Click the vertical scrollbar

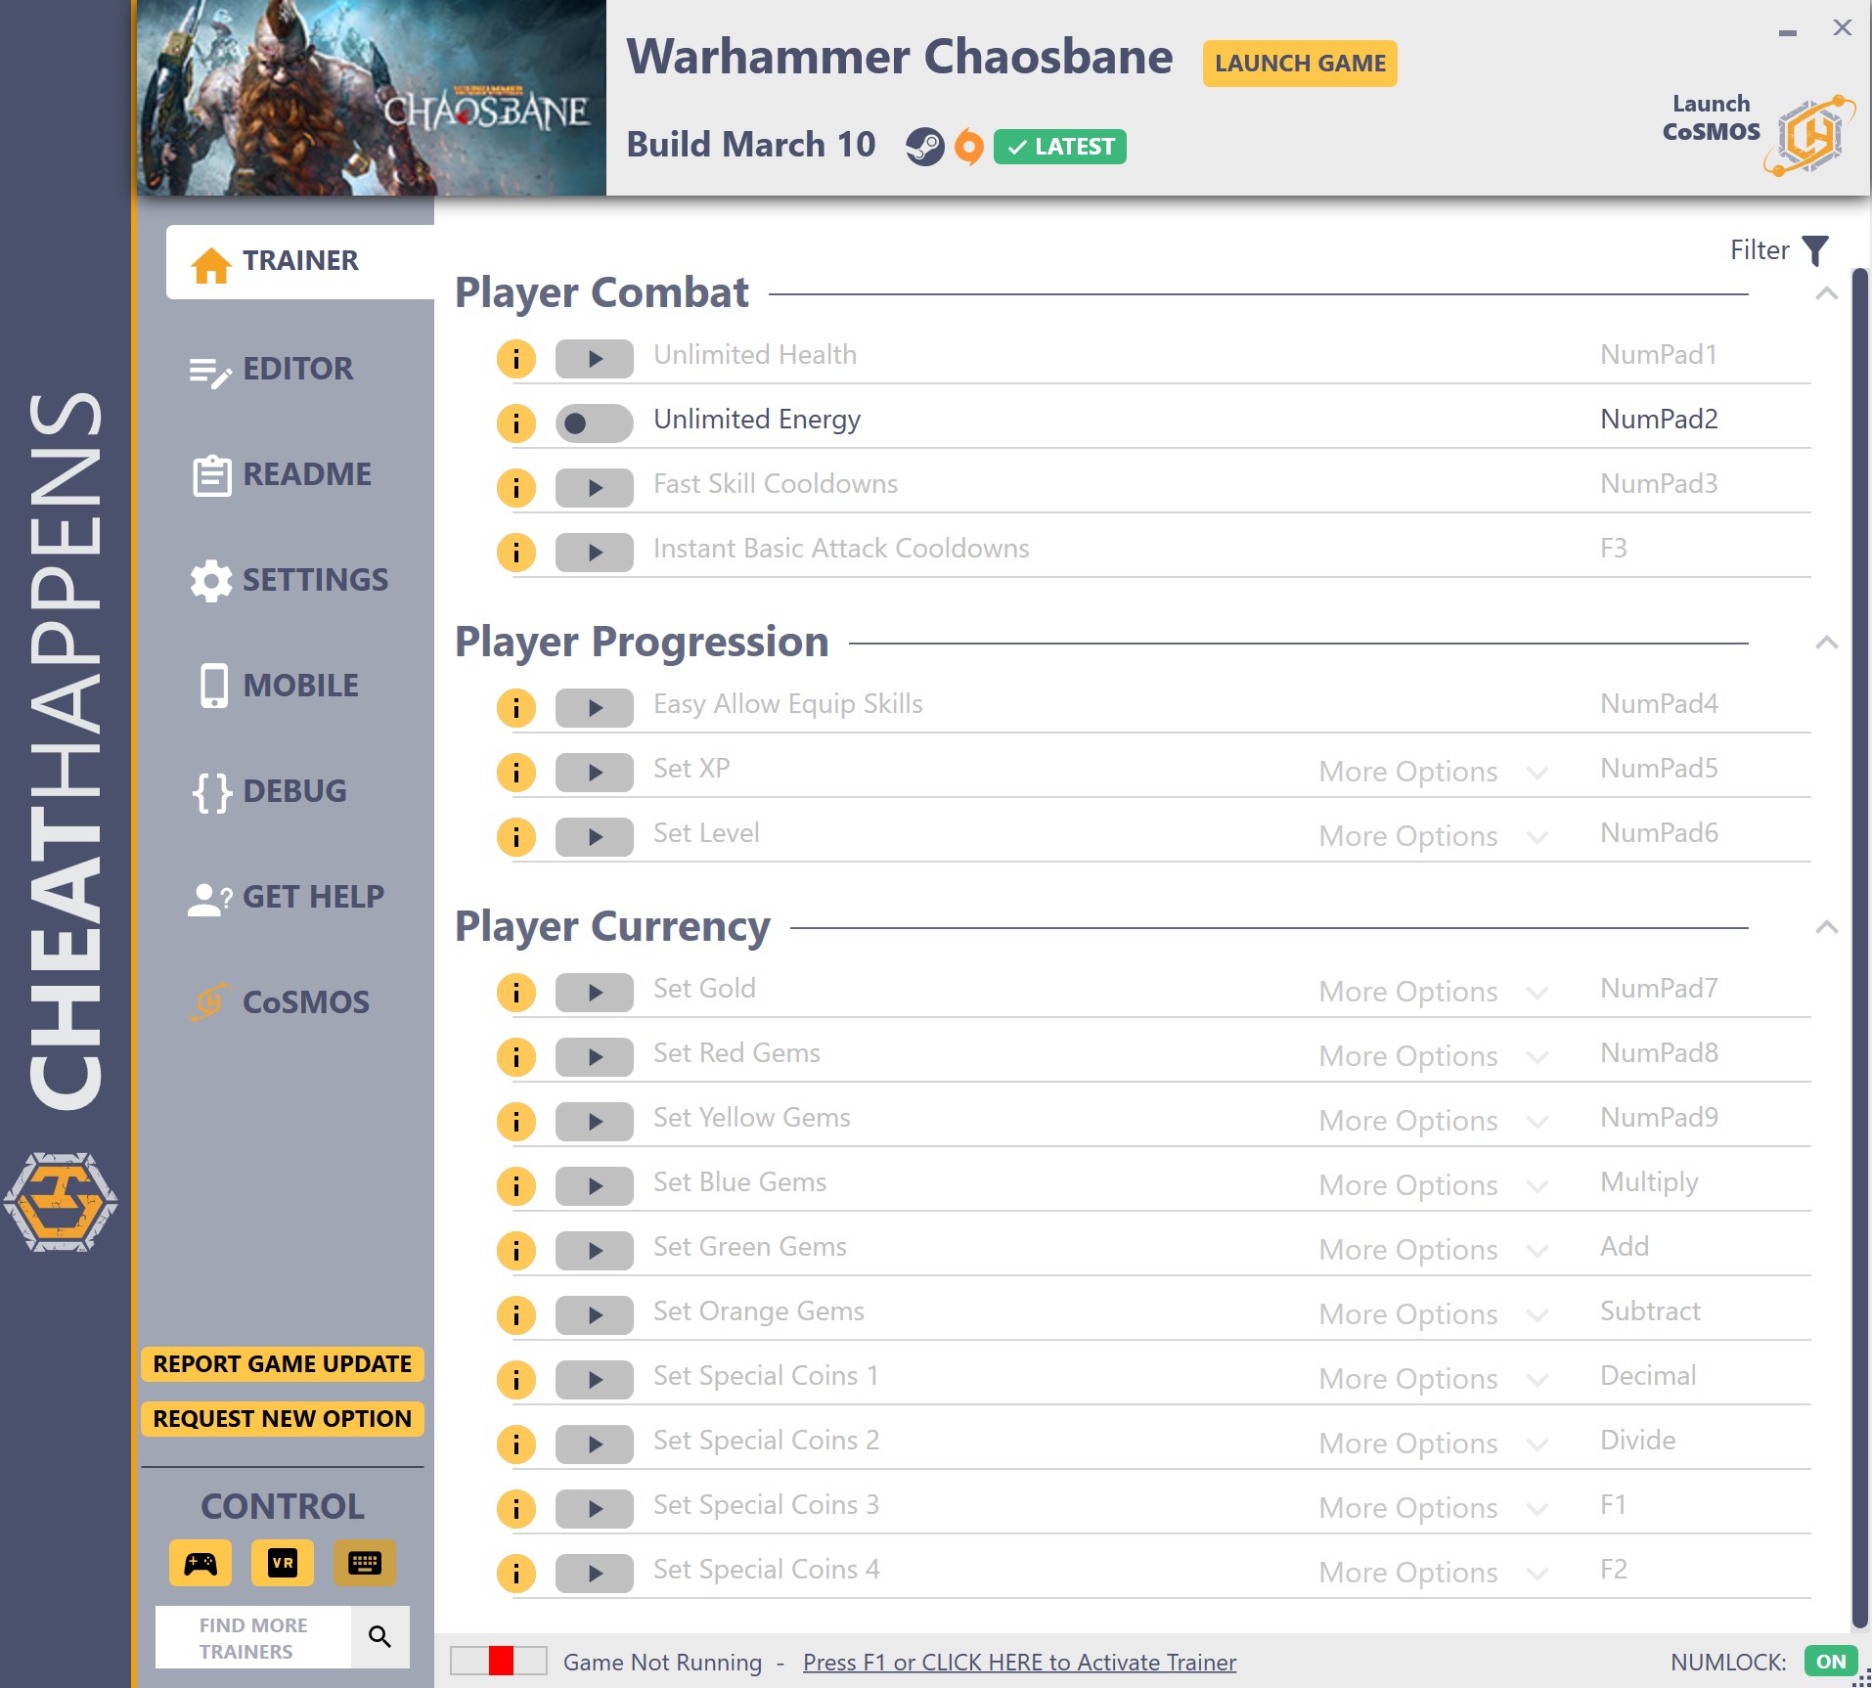coord(1860,949)
